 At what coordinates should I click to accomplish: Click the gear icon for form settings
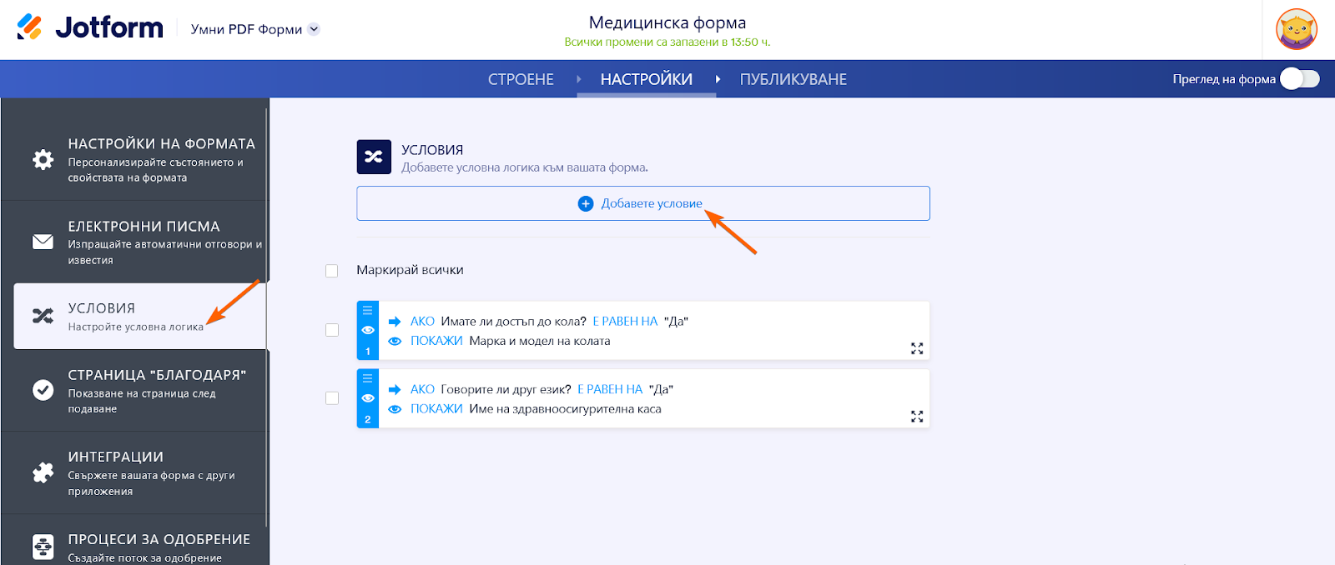pyautogui.click(x=43, y=159)
